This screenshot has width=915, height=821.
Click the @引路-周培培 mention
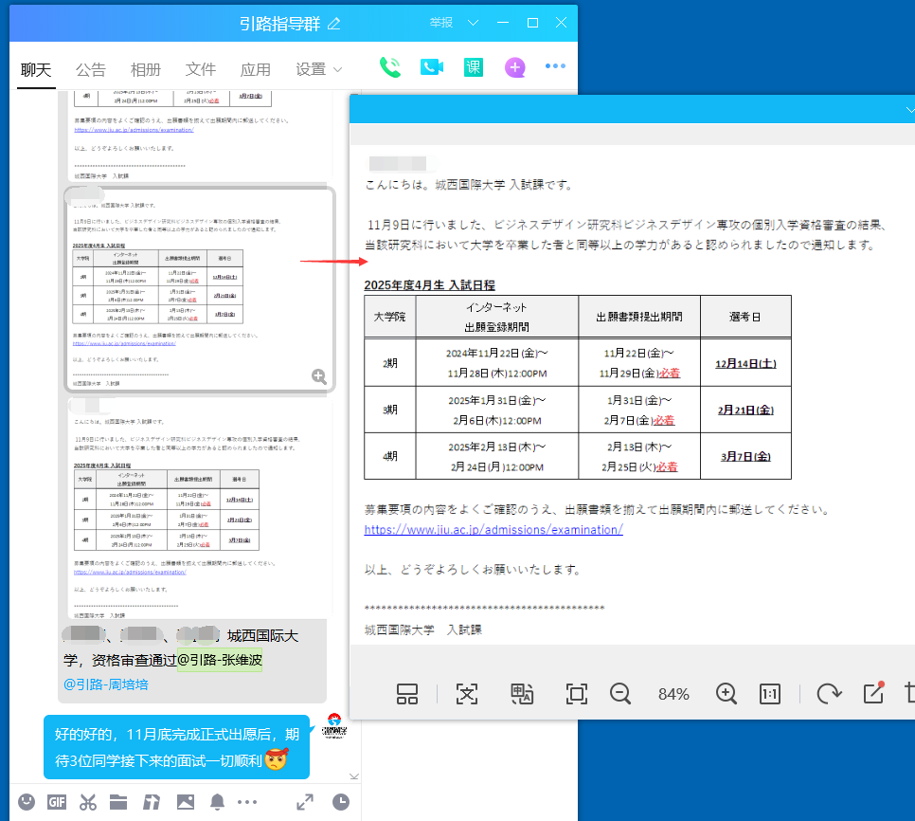click(106, 684)
